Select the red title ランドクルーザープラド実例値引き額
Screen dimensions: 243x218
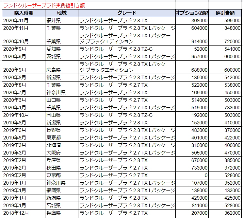click(44, 6)
